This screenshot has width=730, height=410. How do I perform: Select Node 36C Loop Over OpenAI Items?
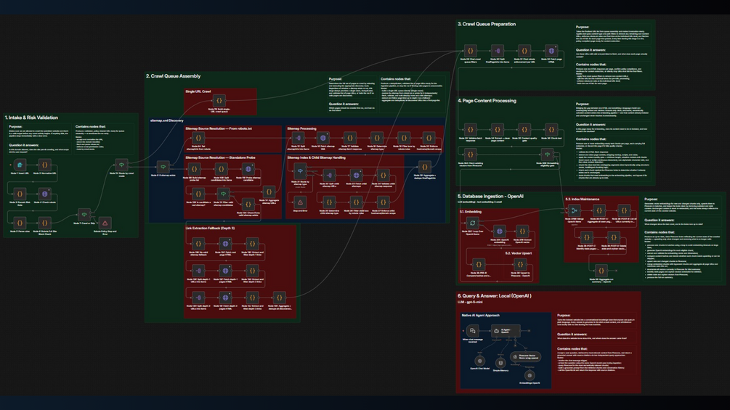pyautogui.click(x=473, y=223)
